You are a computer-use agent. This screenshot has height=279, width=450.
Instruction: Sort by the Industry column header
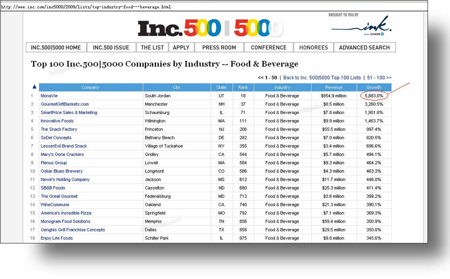point(282,87)
